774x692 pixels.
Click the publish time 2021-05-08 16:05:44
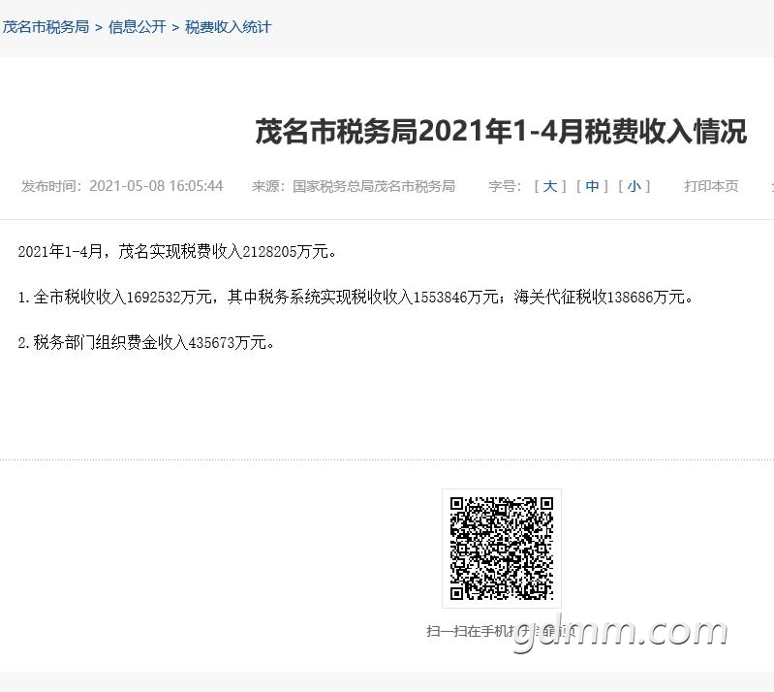(x=156, y=186)
